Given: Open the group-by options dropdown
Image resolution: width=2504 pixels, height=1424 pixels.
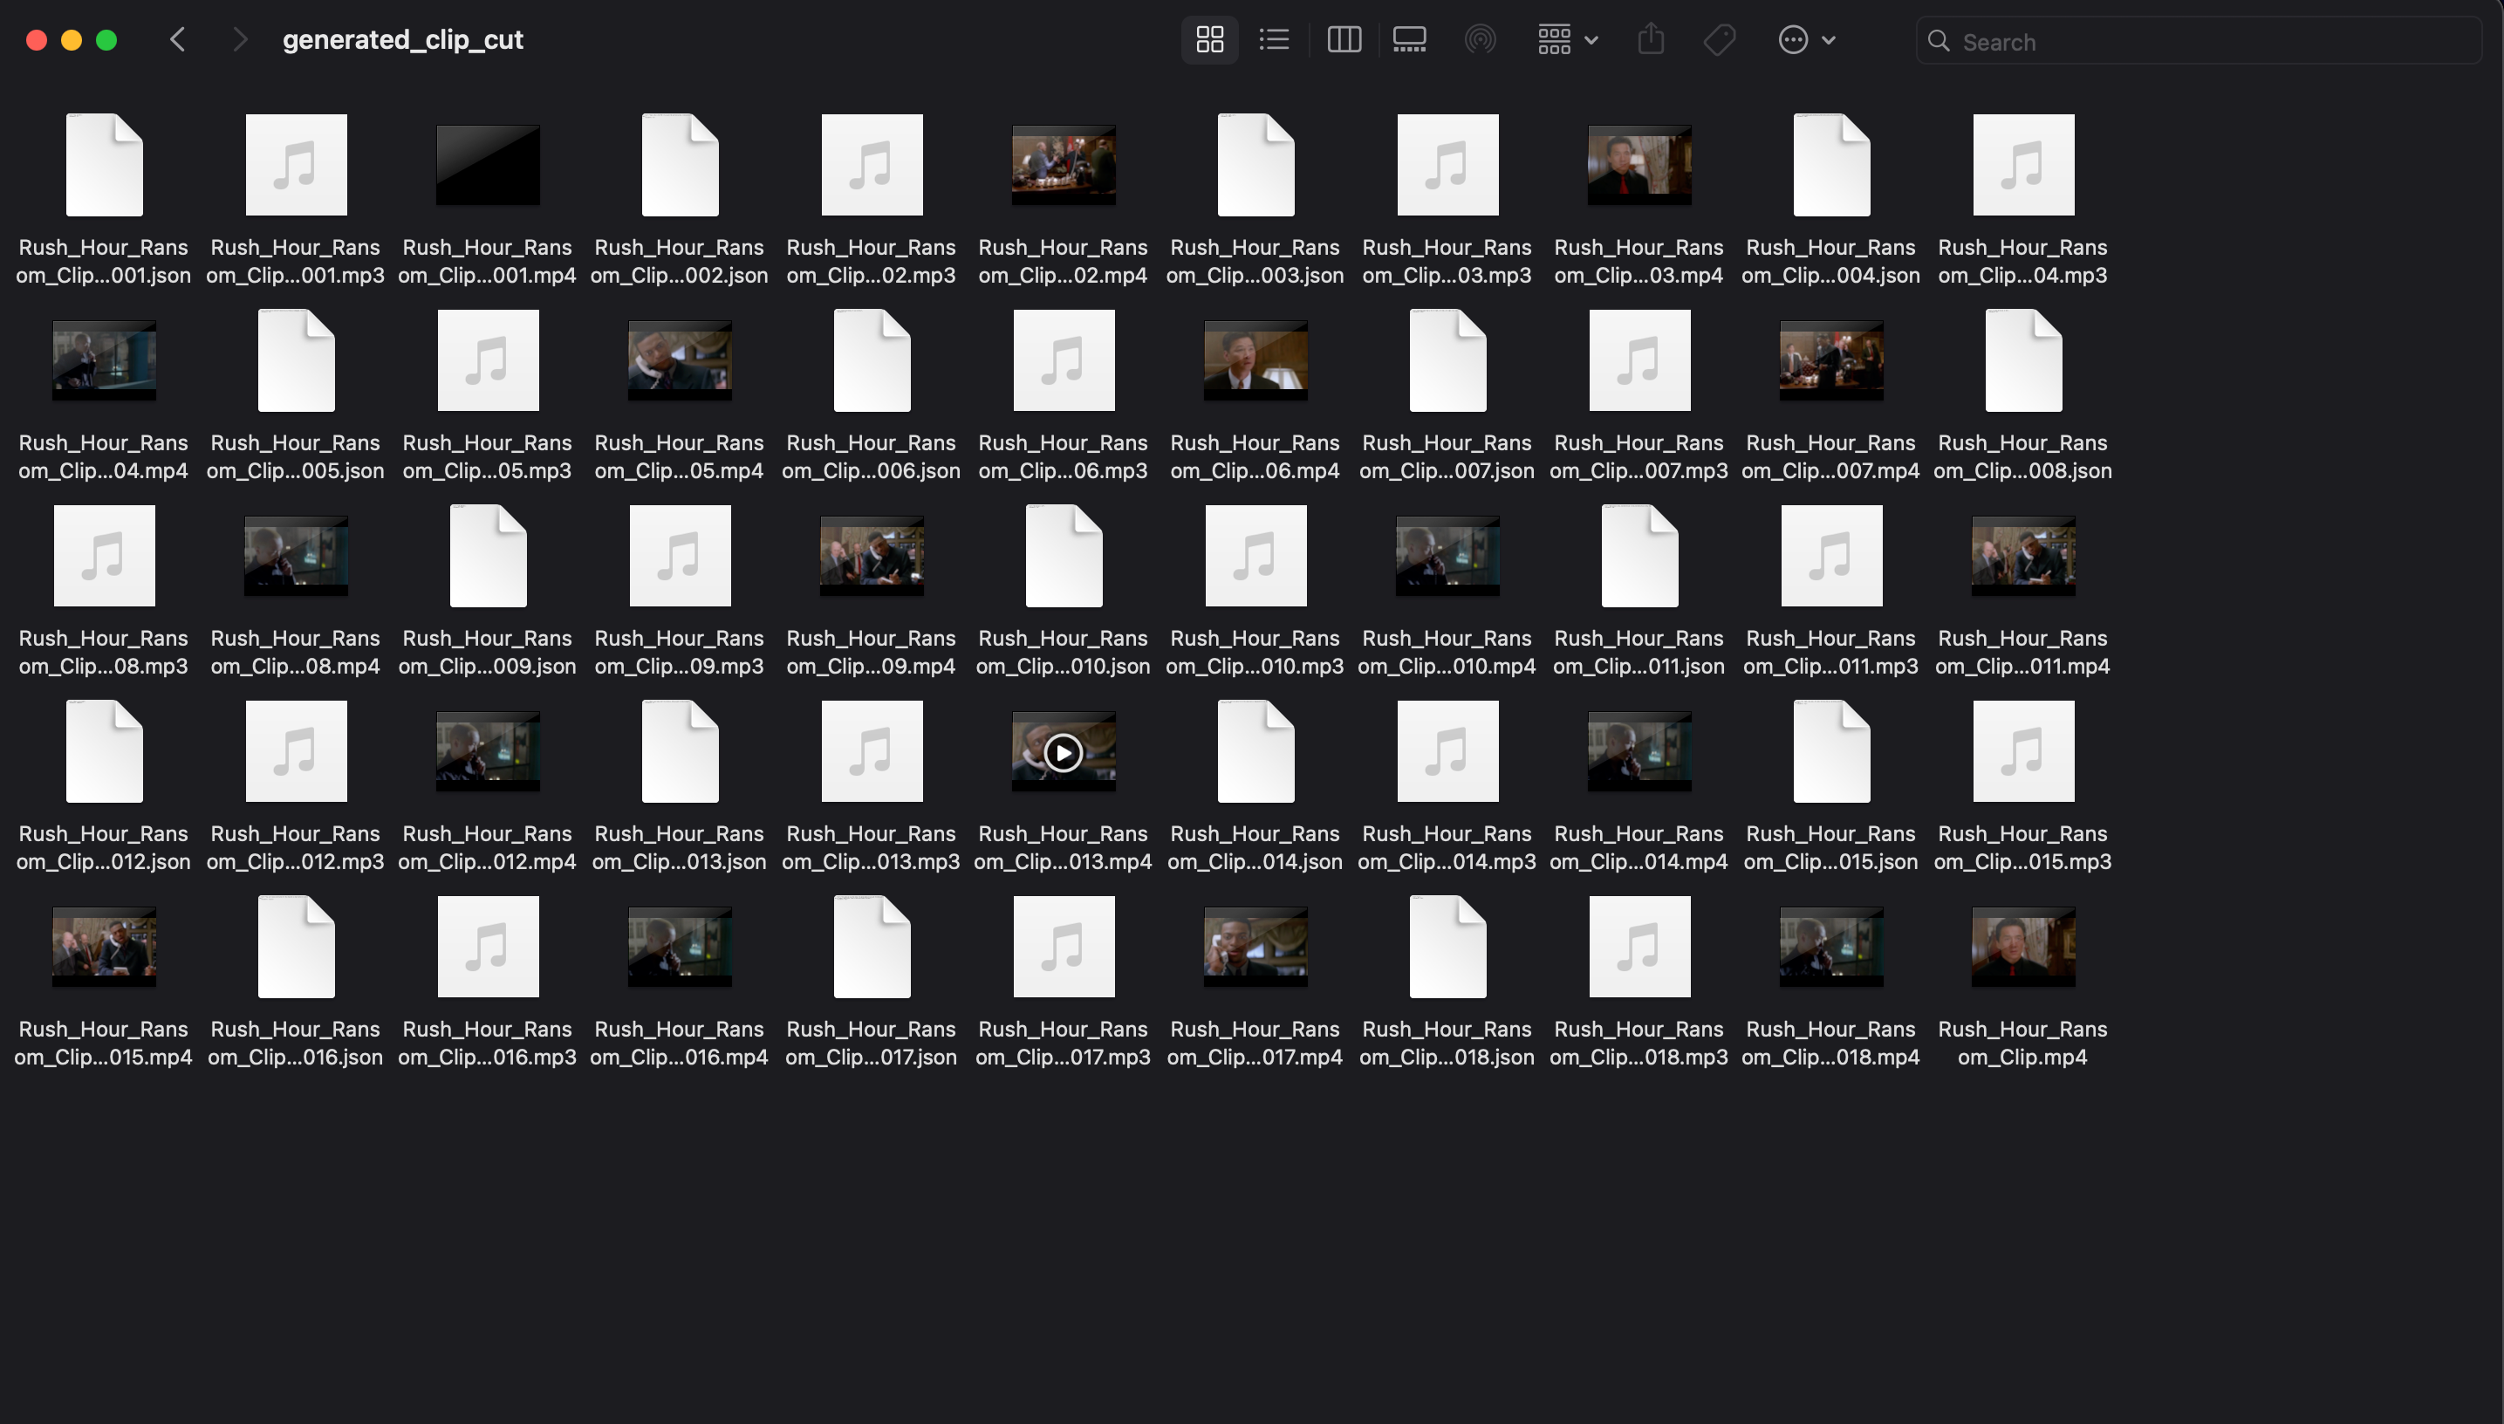Looking at the screenshot, I should click(1566, 40).
